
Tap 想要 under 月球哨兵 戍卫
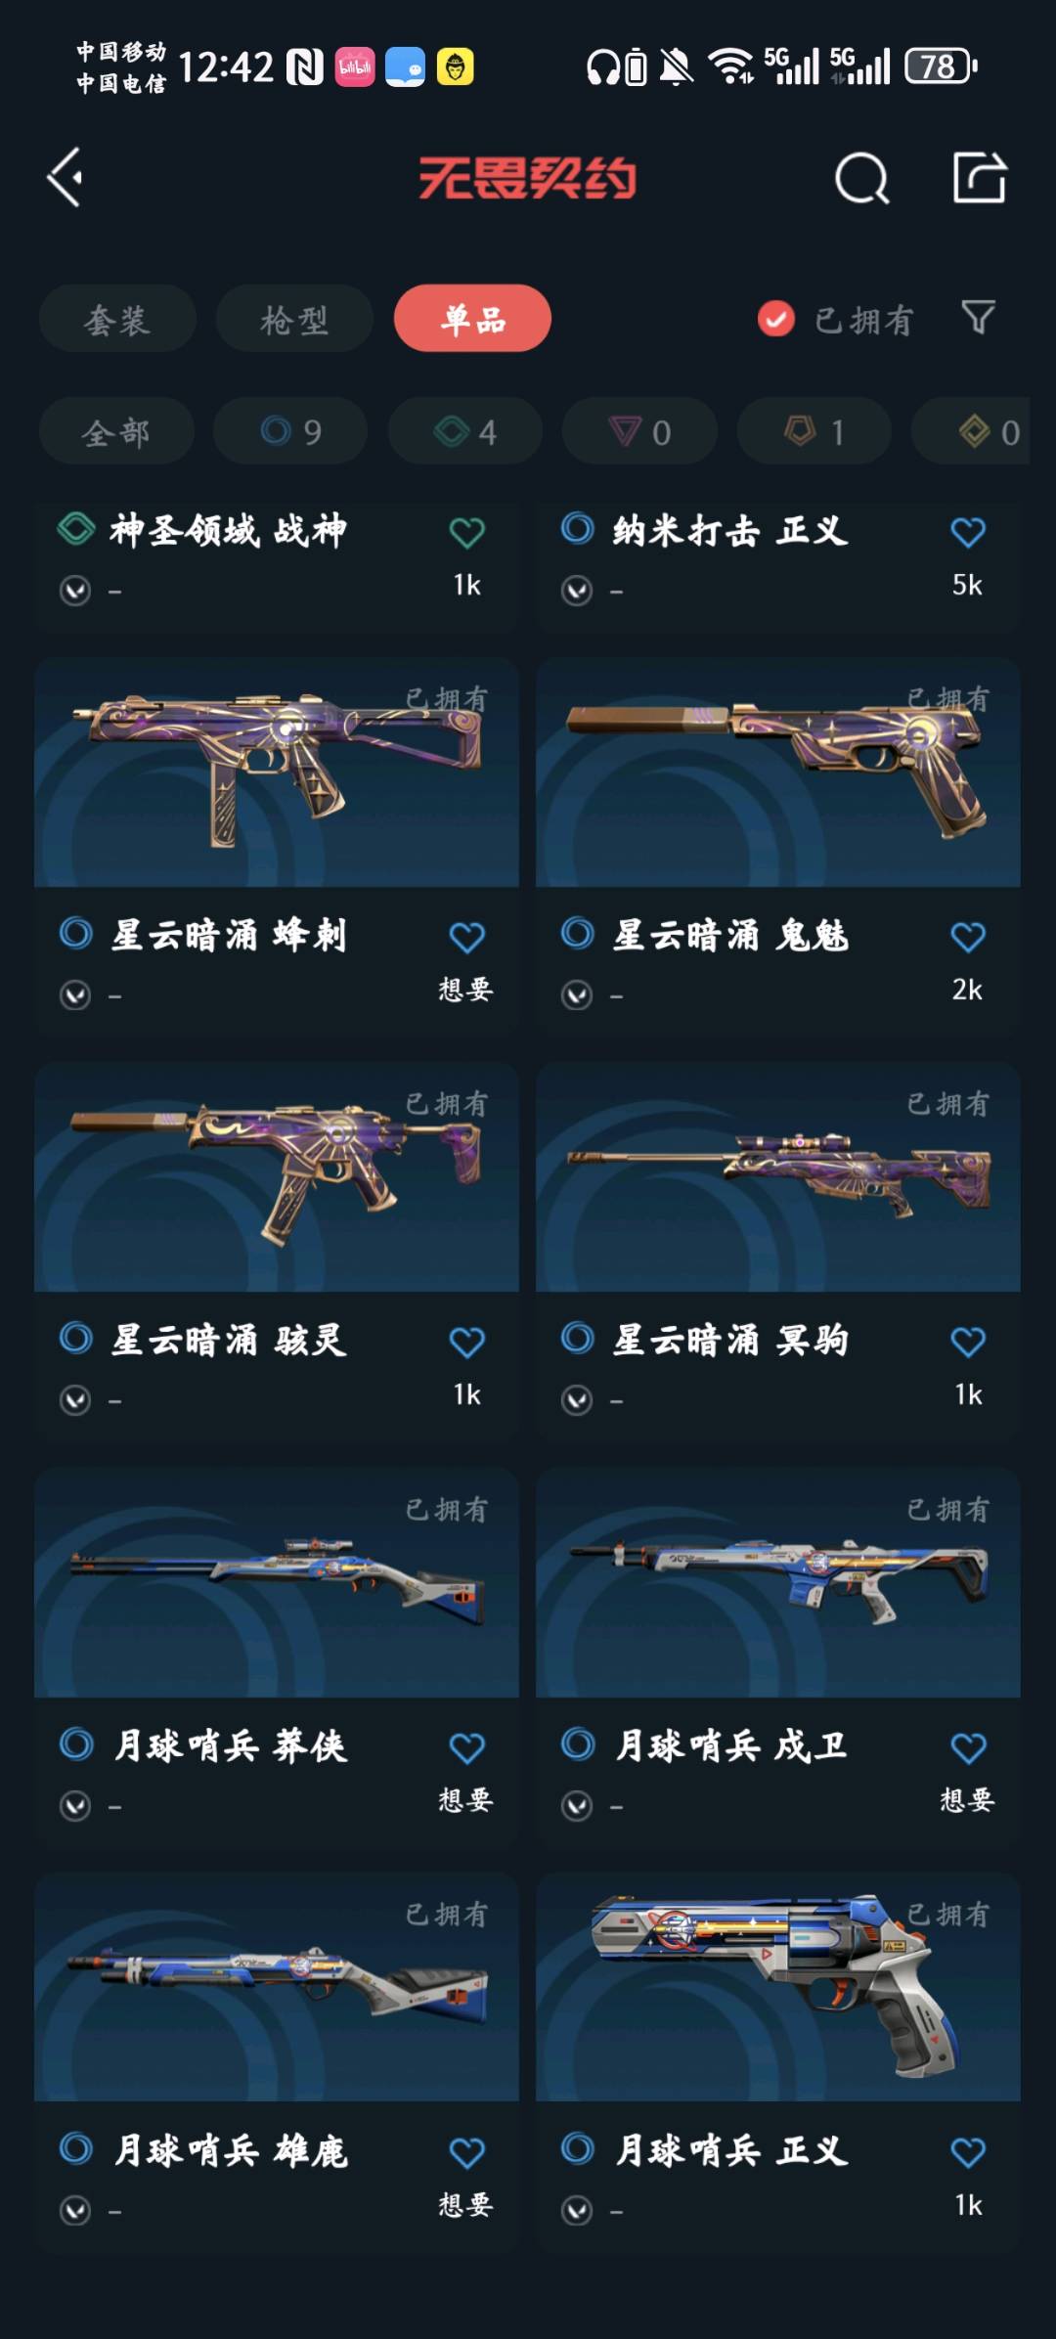pyautogui.click(x=967, y=1799)
